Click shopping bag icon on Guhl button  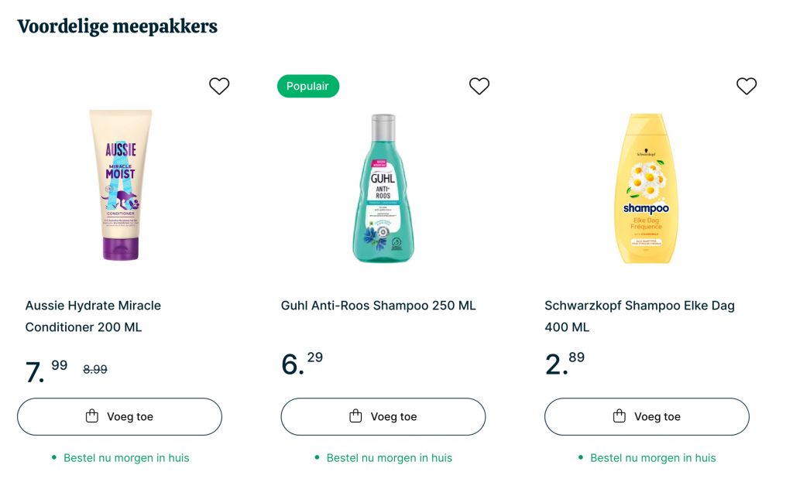(356, 416)
